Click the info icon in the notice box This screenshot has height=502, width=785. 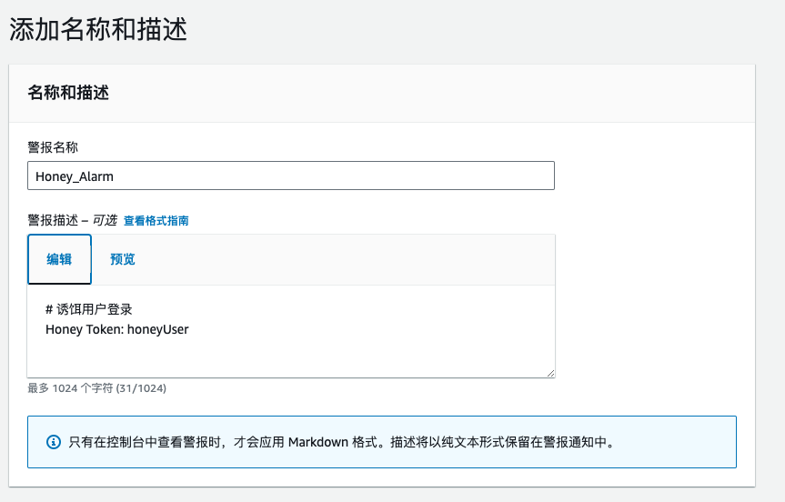coord(53,443)
